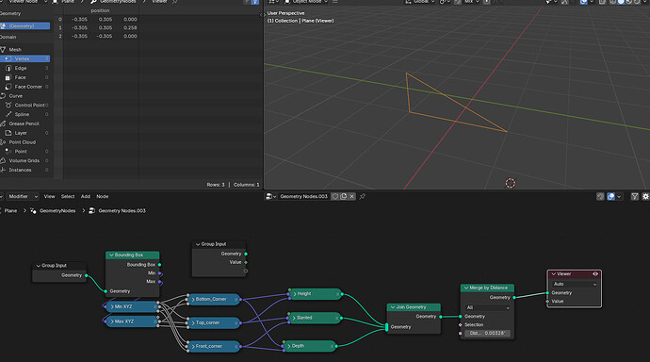
Task: Toggle the node editor pin icon
Action: click(363, 196)
